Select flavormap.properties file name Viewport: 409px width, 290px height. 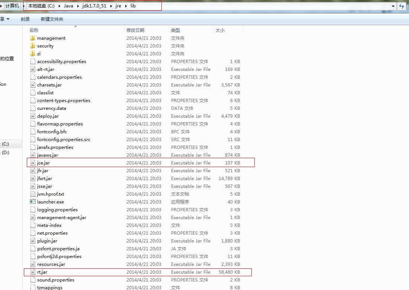click(60, 124)
